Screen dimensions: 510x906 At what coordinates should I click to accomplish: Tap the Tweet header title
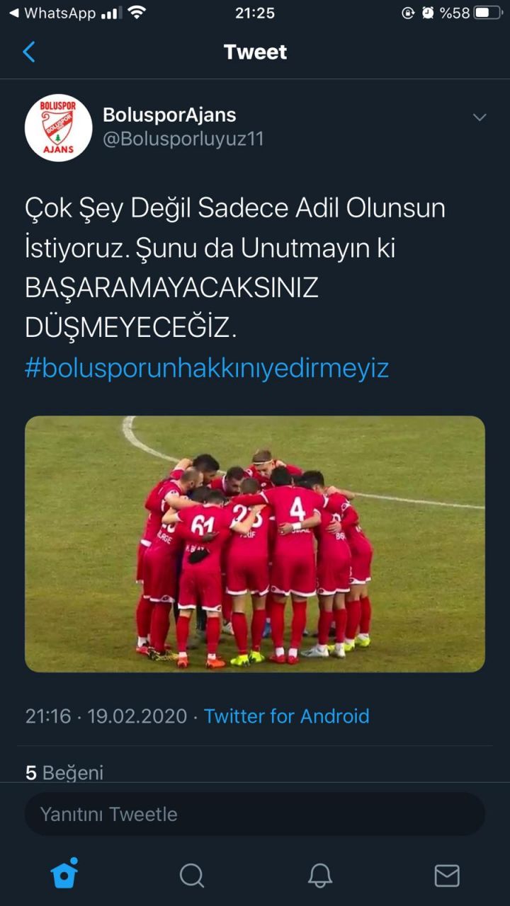point(255,52)
